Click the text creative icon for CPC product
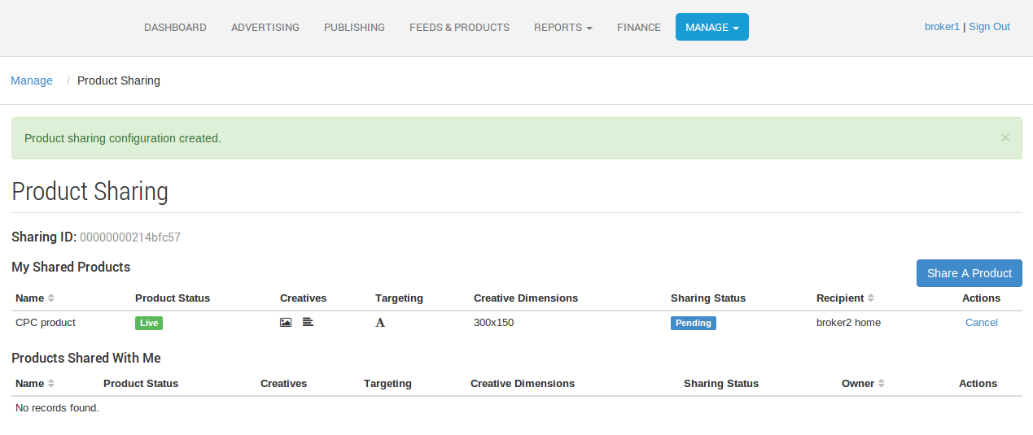This screenshot has width=1033, height=435. (308, 322)
